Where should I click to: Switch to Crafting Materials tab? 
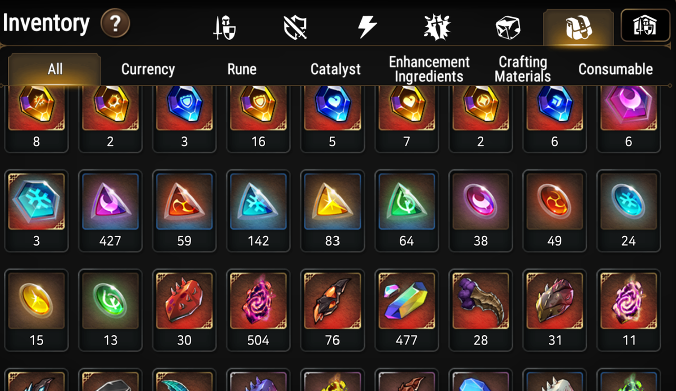click(523, 69)
